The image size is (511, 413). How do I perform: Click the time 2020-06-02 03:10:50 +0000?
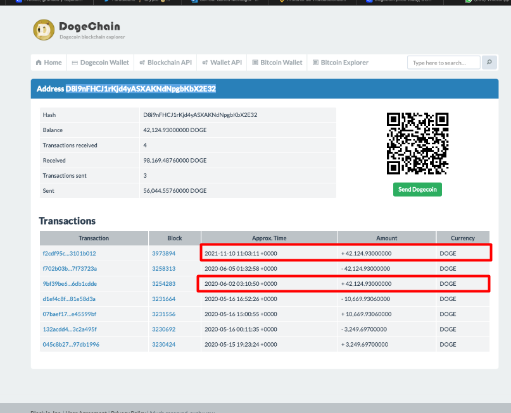click(241, 284)
